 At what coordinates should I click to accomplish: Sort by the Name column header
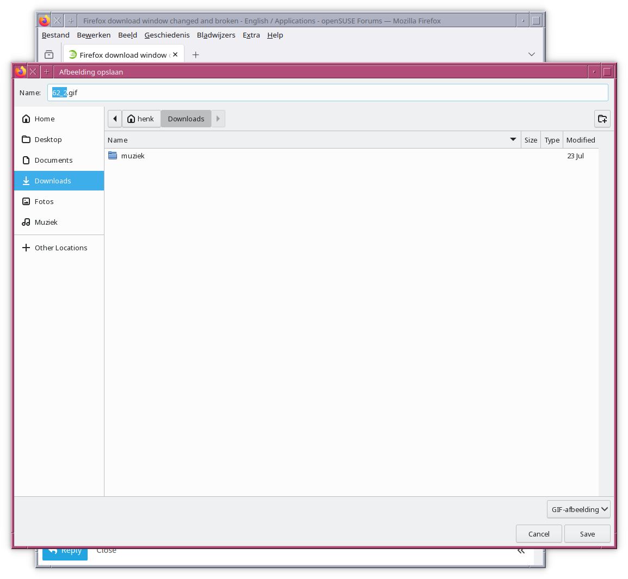[312, 140]
